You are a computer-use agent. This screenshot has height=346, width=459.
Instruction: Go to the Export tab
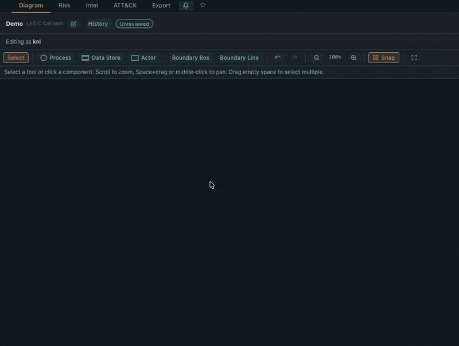[161, 6]
